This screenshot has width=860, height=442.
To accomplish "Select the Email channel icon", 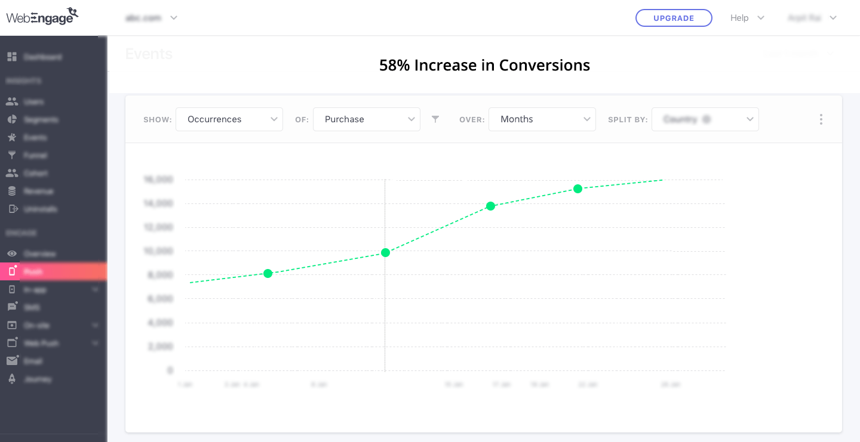I will pos(12,361).
